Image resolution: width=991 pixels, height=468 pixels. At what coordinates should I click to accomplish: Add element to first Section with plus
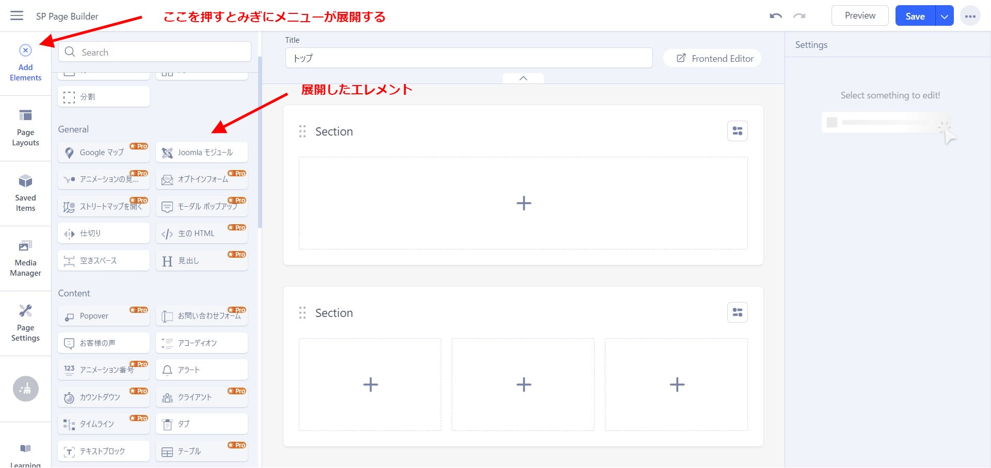[523, 203]
